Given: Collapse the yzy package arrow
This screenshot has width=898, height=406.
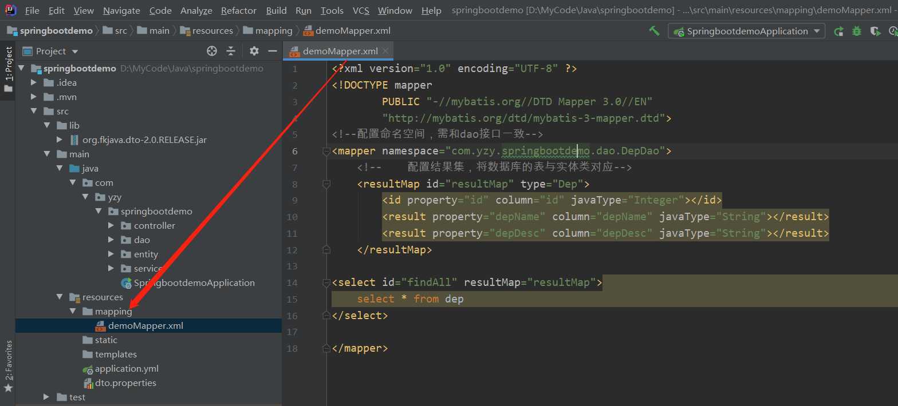Looking at the screenshot, I should pyautogui.click(x=86, y=197).
